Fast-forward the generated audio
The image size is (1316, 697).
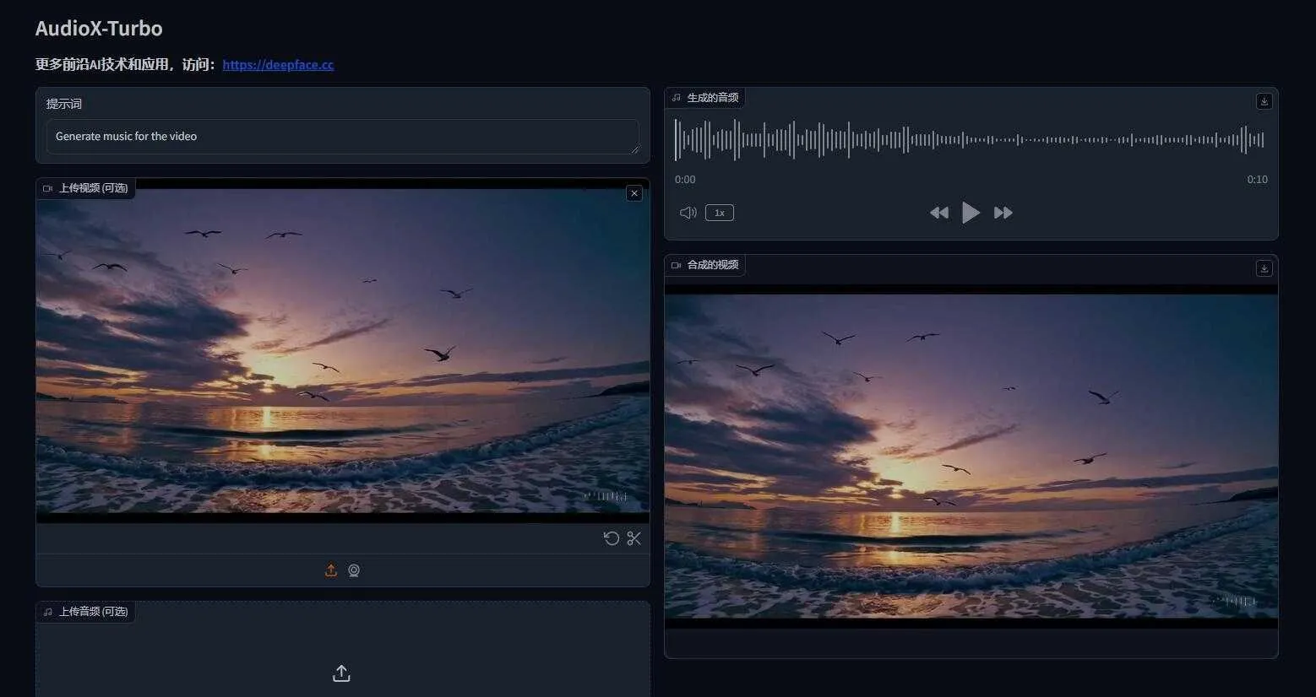(1003, 213)
